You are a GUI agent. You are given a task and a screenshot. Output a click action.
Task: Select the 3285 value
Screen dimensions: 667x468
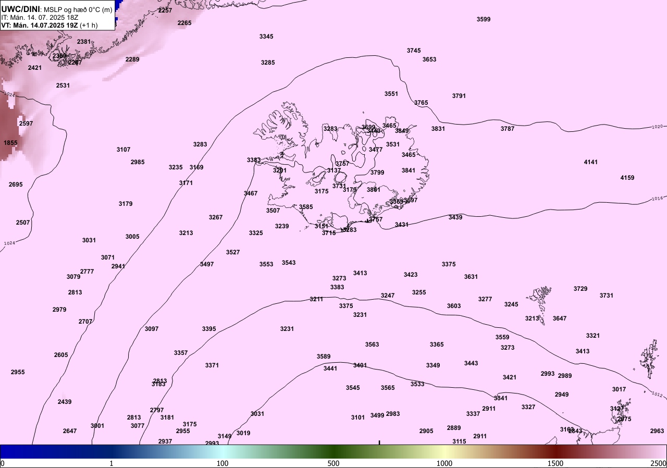[x=268, y=63]
